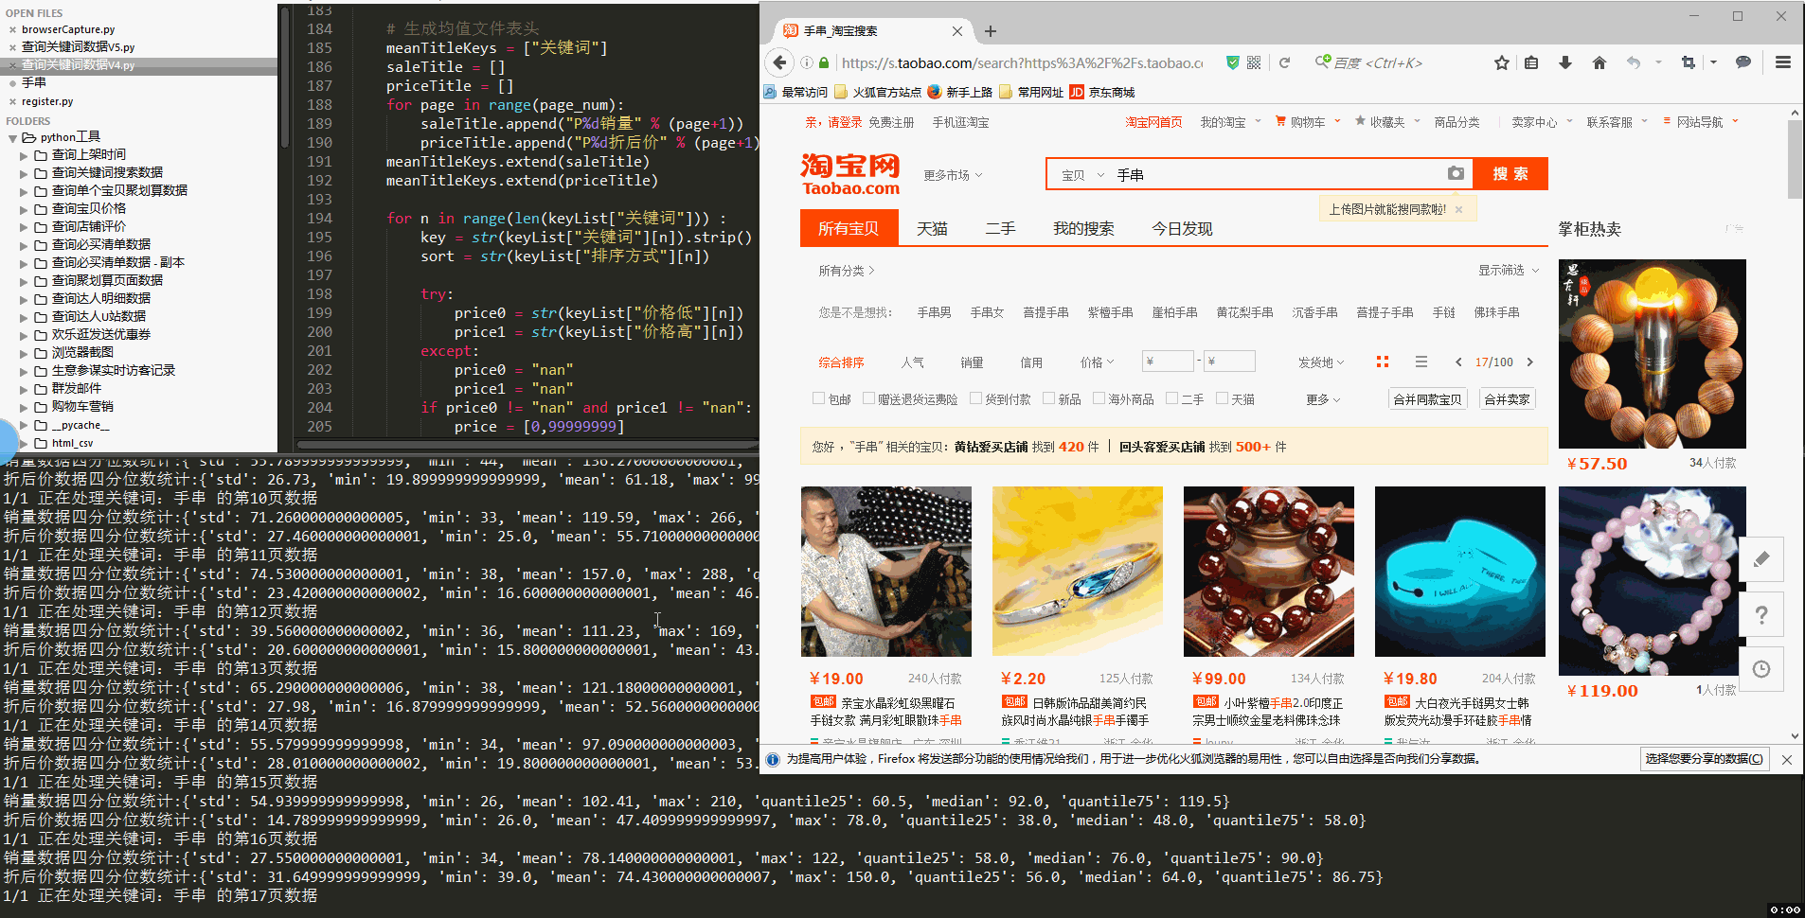This screenshot has height=918, width=1805.
Task: Open the 价格 sort dropdown
Action: coord(1097,362)
